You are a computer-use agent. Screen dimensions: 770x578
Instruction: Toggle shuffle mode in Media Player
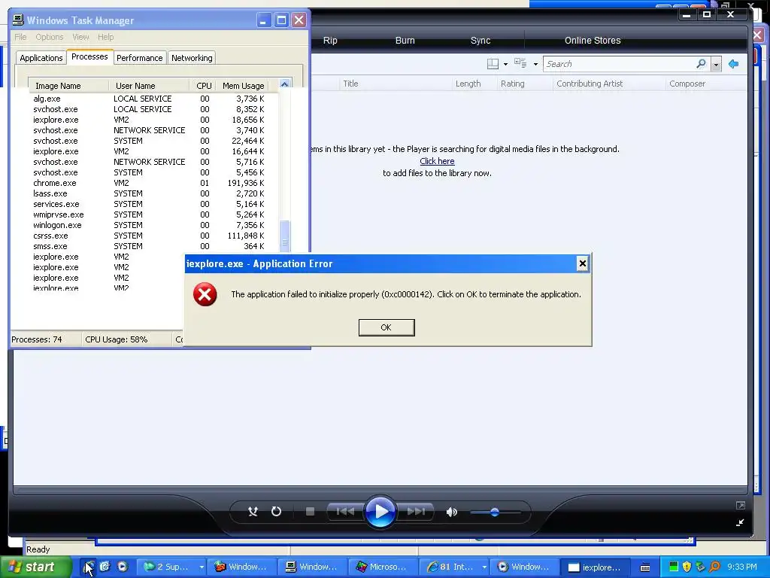click(253, 512)
